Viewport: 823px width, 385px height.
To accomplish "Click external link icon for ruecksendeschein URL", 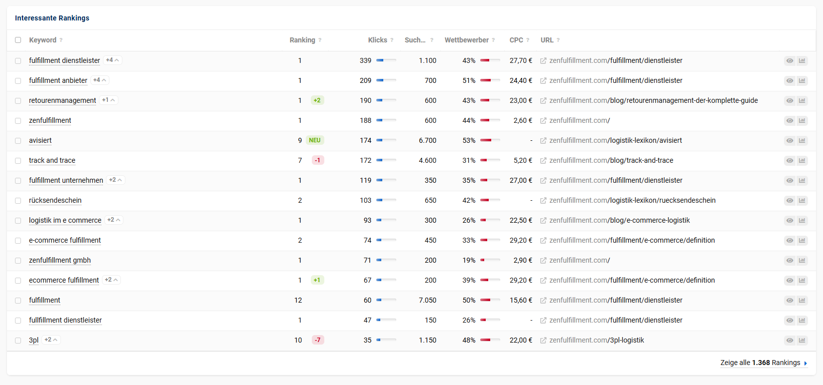I will click(543, 201).
